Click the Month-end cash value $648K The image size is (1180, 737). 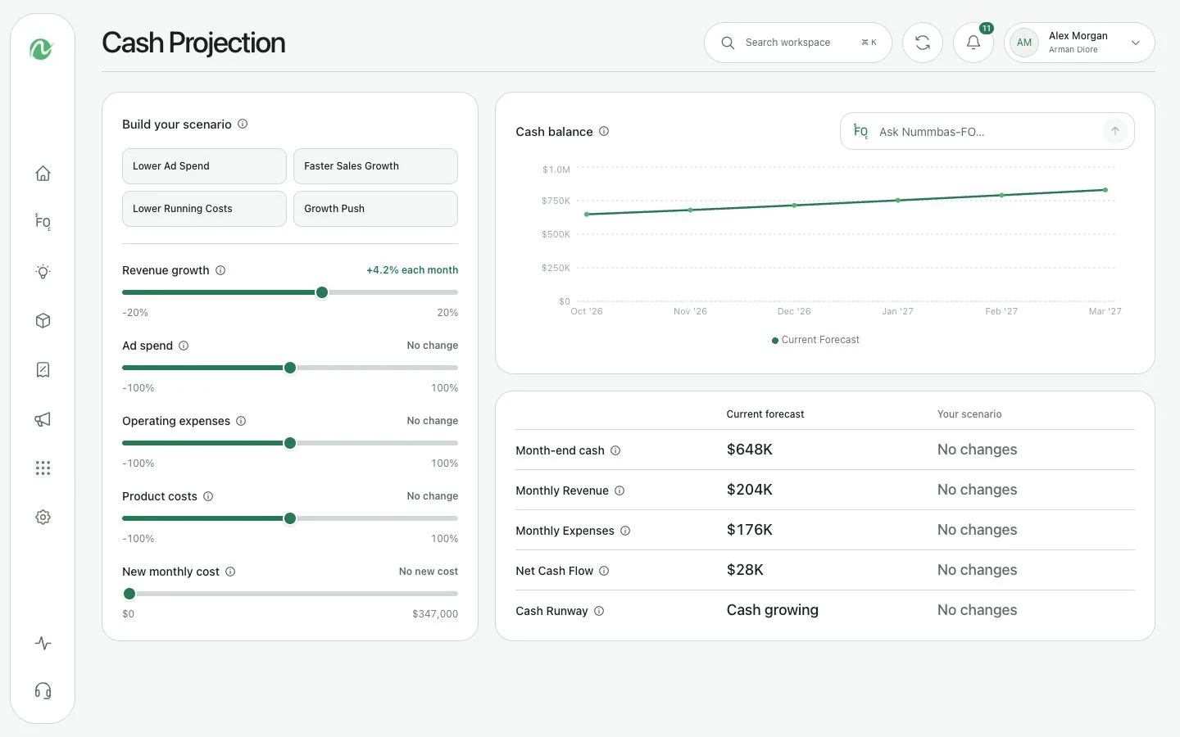coord(750,450)
